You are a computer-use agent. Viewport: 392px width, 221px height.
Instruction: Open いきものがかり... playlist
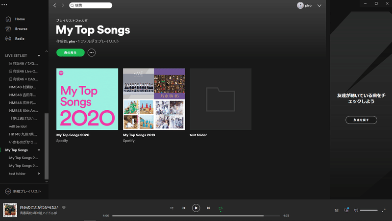tap(23, 142)
